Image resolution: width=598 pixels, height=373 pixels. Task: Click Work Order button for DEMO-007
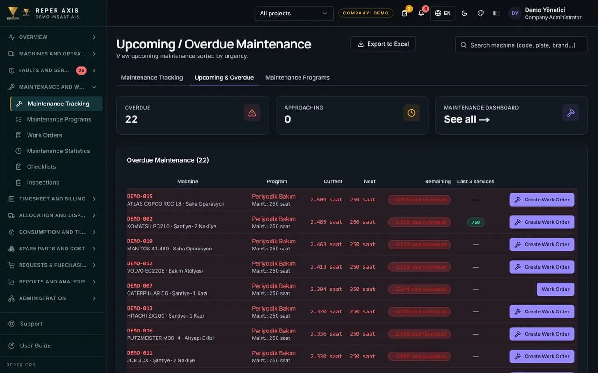(x=555, y=289)
